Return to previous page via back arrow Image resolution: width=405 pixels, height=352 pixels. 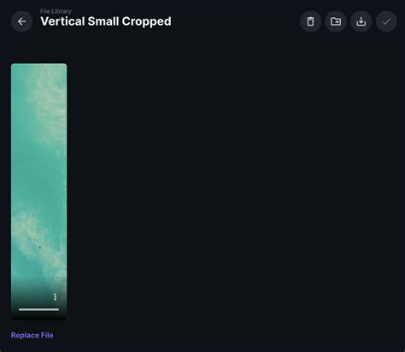(21, 21)
